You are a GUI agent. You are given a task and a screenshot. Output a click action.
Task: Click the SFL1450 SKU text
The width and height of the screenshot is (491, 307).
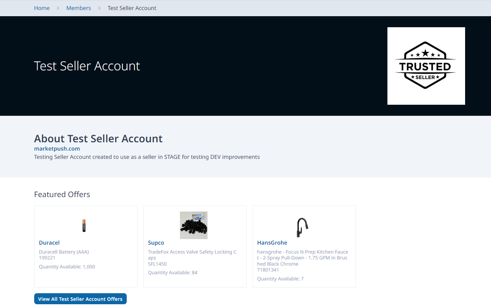[157, 264]
